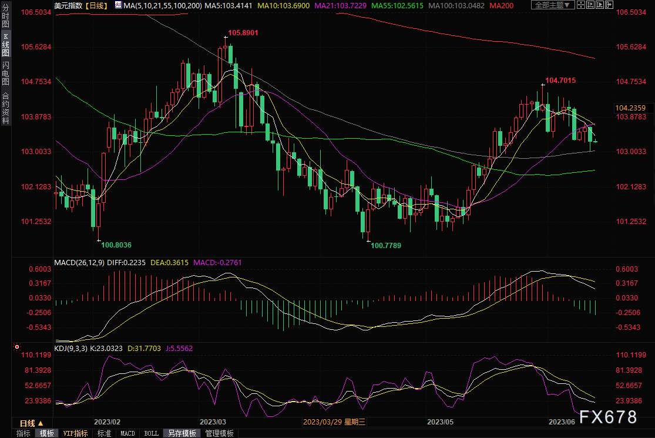This screenshot has width=655, height=438.
Task: Click the 2023/02 time axis label
Action: (x=108, y=422)
